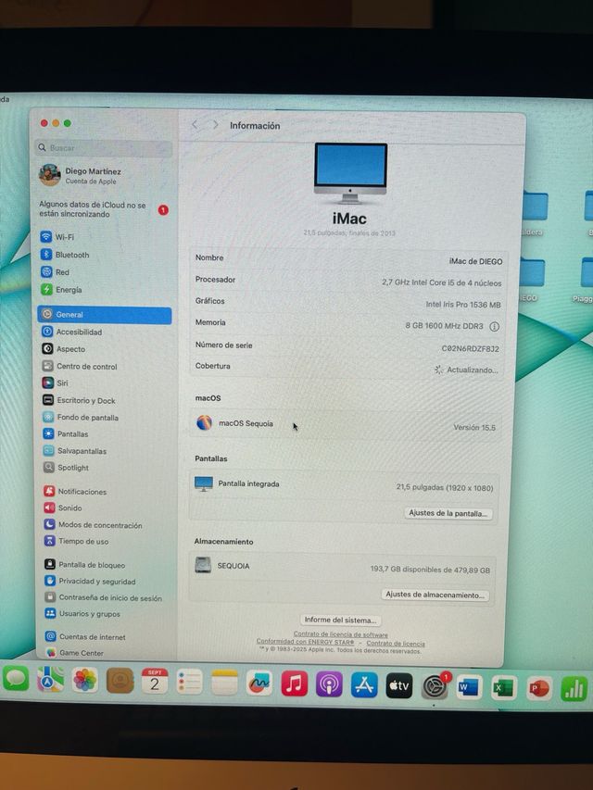
Task: Open Modos de concentración settings
Action: coord(99,525)
